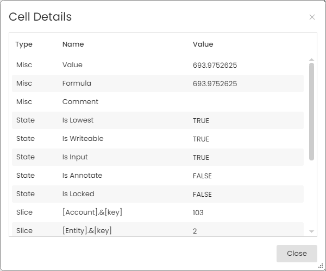Click the Name column header
The image size is (326, 271).
73,44
